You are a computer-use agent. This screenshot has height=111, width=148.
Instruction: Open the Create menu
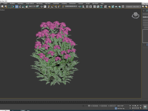(5, 3)
